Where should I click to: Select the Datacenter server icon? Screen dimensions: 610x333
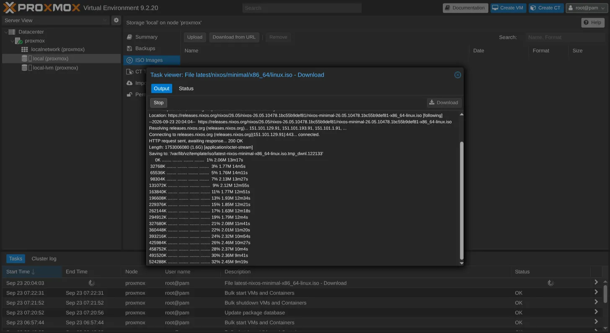click(12, 32)
